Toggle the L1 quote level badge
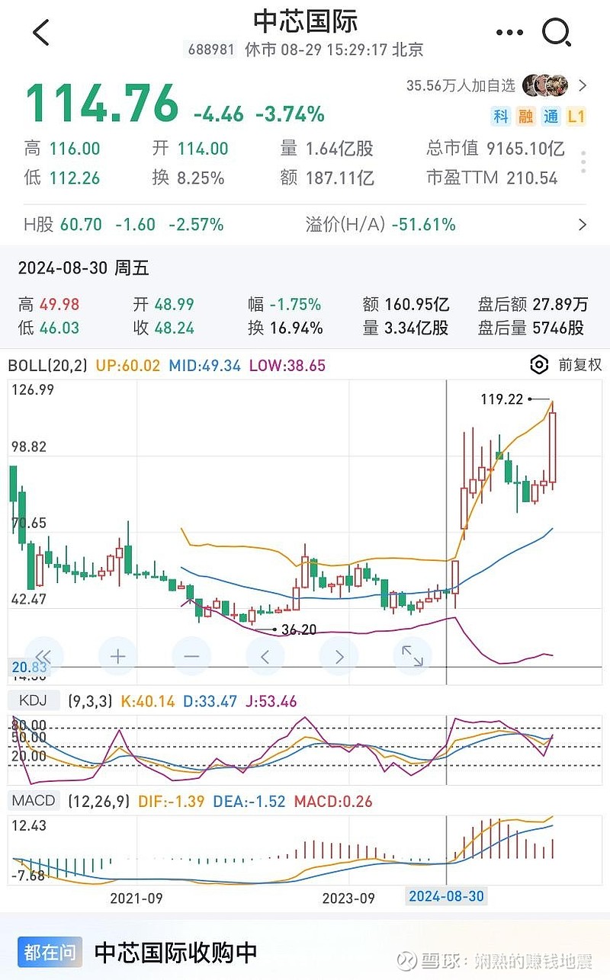The image size is (610, 980). [577, 117]
